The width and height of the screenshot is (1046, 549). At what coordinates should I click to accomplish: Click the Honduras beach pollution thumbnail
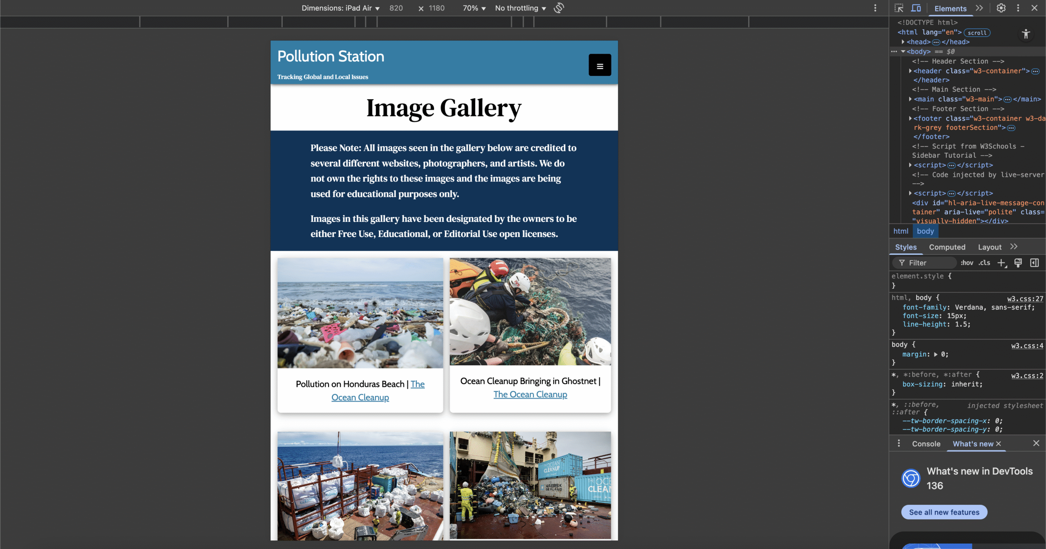pos(360,313)
